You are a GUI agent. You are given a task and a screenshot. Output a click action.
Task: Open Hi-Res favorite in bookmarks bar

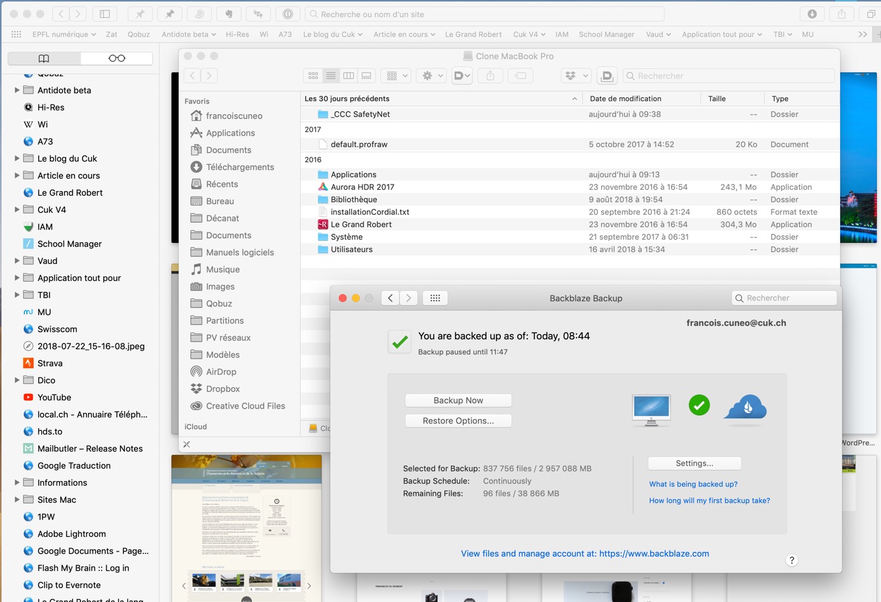pos(237,34)
